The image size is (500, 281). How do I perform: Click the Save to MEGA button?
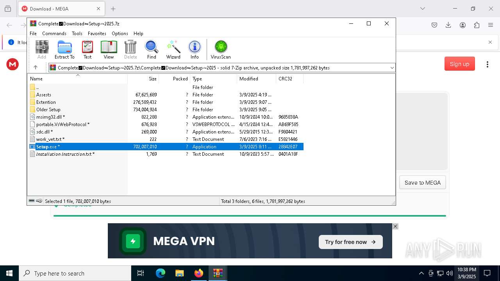coord(422,183)
